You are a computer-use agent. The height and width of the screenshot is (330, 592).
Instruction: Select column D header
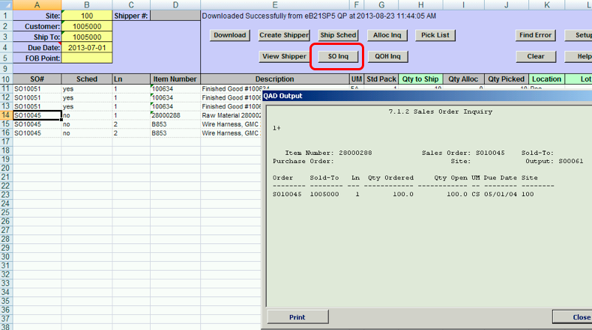click(x=175, y=5)
